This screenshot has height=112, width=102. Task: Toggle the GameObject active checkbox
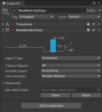[x=14, y=10]
